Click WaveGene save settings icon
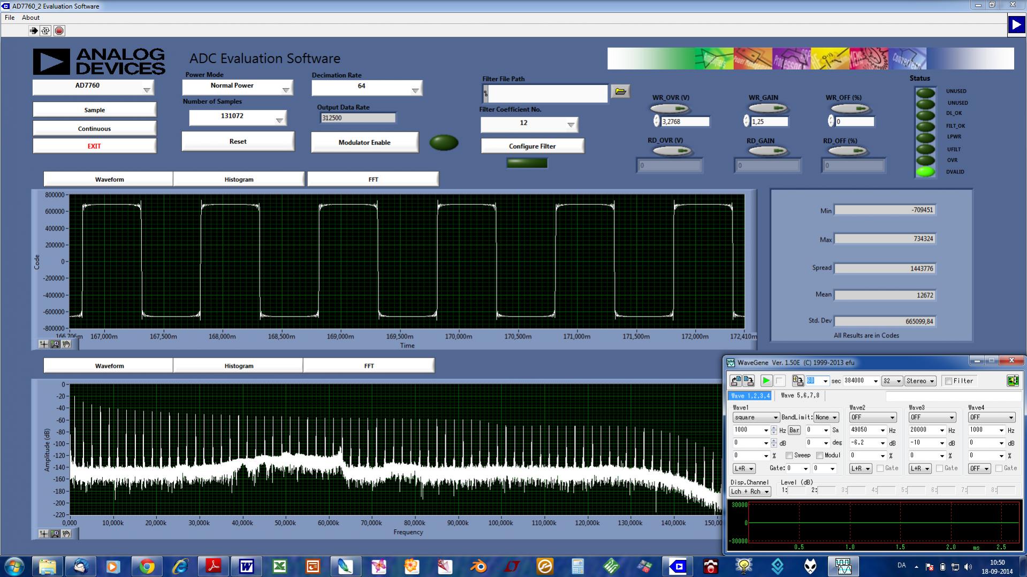The image size is (1027, 577). tap(748, 380)
